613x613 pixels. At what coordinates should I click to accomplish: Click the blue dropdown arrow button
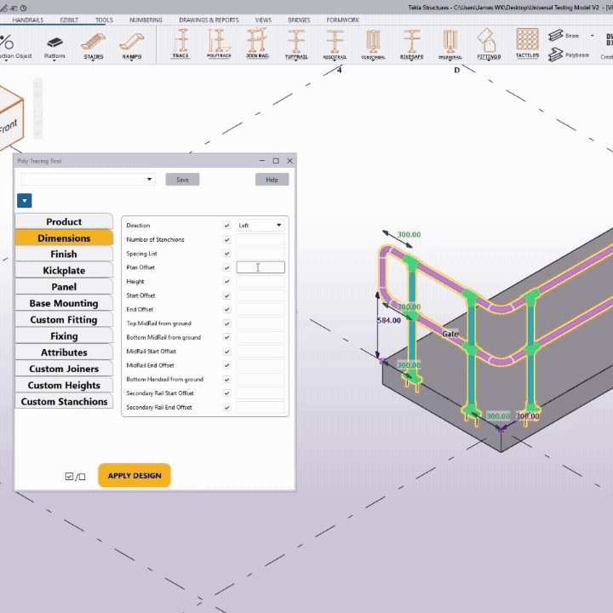(24, 201)
